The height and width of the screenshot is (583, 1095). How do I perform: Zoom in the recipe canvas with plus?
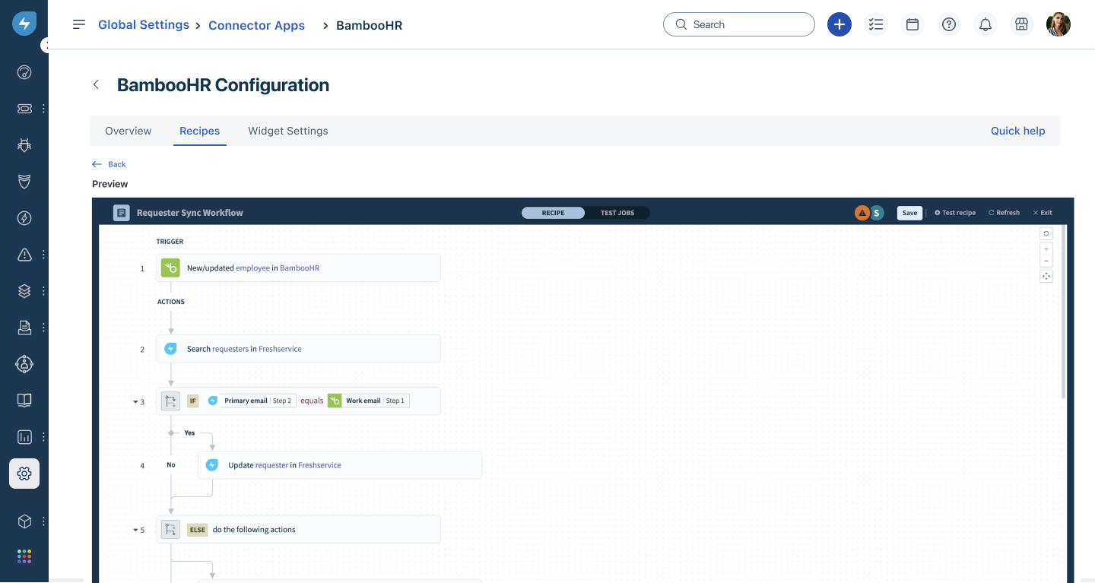click(x=1046, y=249)
